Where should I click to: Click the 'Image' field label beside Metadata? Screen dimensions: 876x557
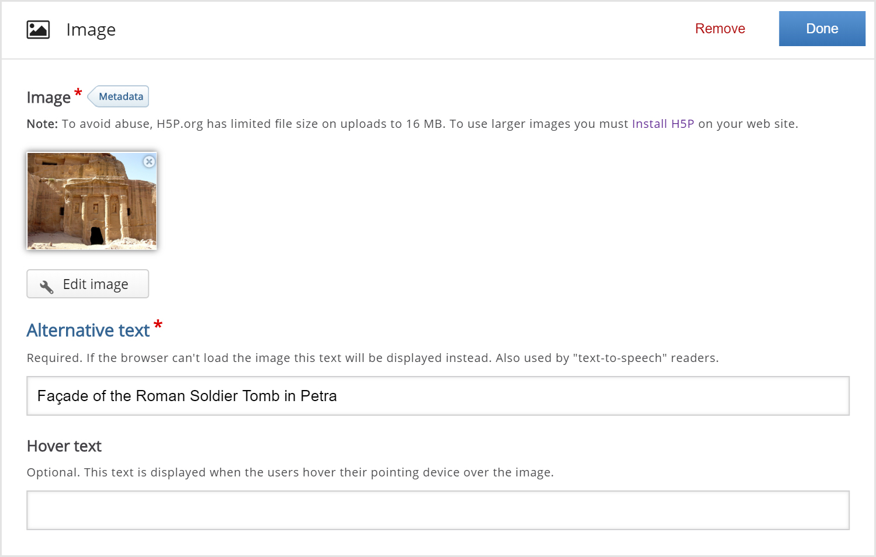(49, 98)
